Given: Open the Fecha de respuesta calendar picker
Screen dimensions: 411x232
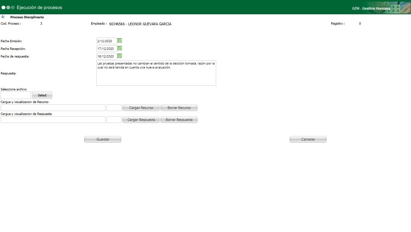Looking at the screenshot, I should pos(120,56).
